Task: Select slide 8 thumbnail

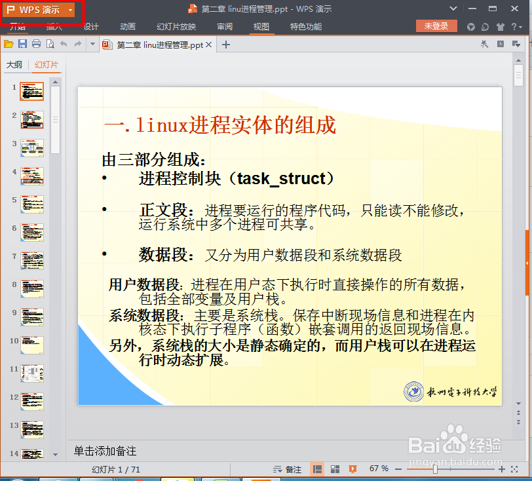Action: [x=32, y=289]
